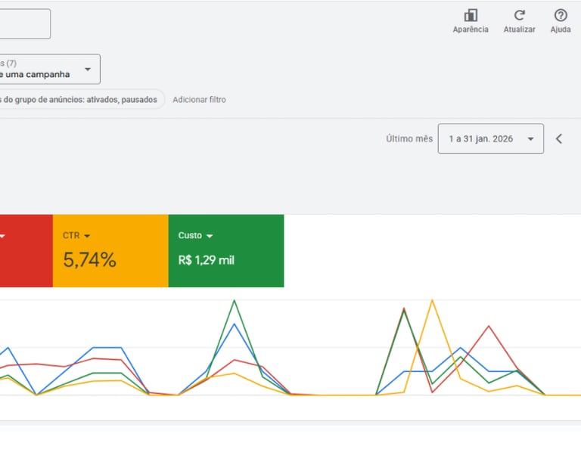Select the red metric scorecard
The image size is (581, 468).
coord(26,251)
